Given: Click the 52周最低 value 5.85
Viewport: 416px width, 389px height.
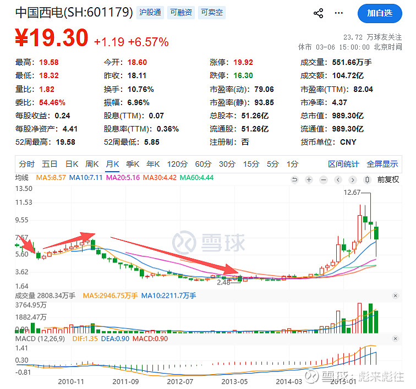Looking at the screenshot, I should tap(152, 142).
